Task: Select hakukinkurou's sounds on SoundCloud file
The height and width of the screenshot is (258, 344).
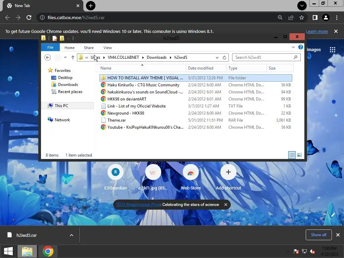Action: coord(196,92)
